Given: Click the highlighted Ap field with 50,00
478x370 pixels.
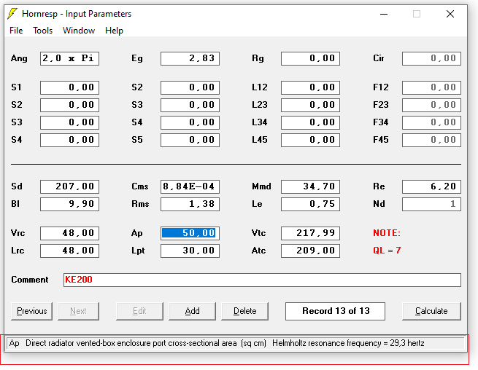Looking at the screenshot, I should coord(190,233).
